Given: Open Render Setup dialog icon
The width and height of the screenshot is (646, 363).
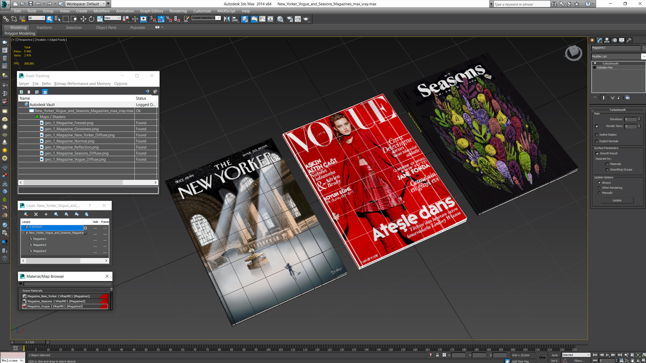Looking at the screenshot, I should pos(290,19).
